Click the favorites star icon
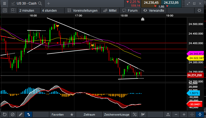The height and width of the screenshot is (118, 206). click(x=72, y=115)
